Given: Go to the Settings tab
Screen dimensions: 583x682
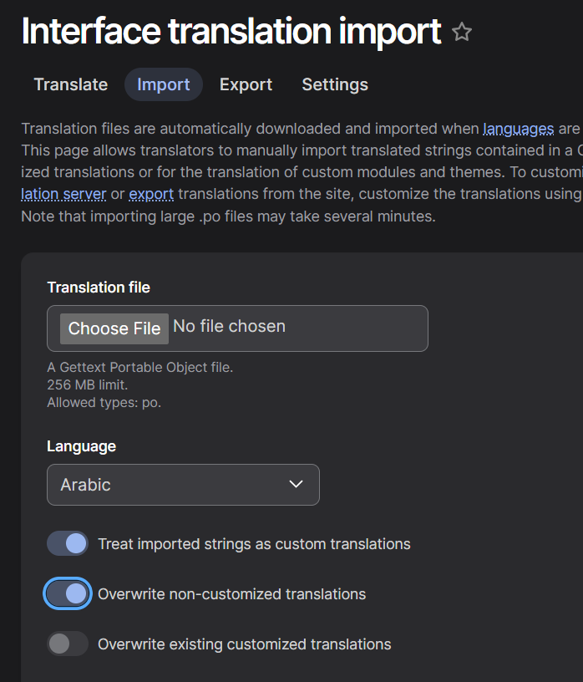Looking at the screenshot, I should (335, 84).
